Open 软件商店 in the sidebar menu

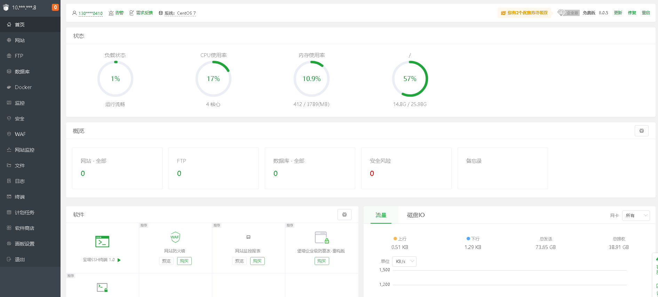click(24, 228)
